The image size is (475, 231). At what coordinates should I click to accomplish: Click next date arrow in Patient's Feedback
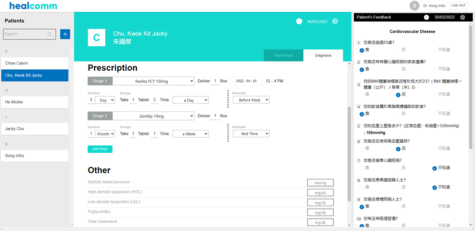(462, 17)
